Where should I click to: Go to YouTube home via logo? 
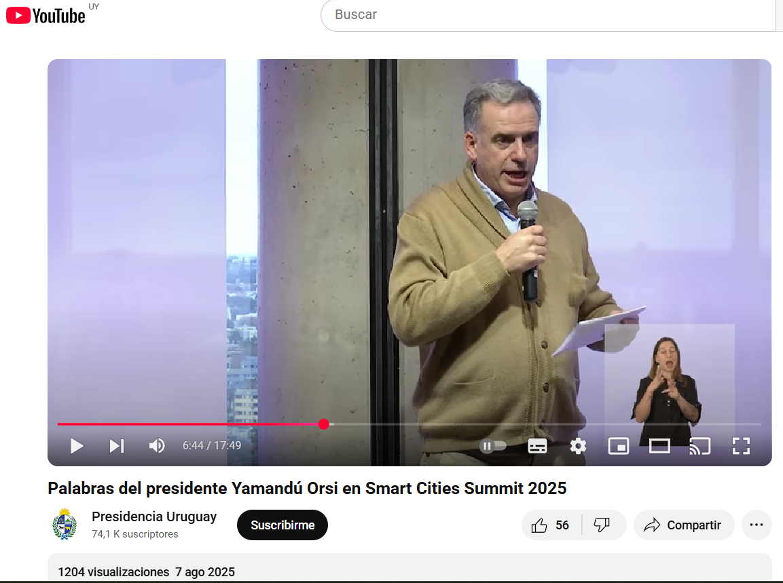(46, 16)
